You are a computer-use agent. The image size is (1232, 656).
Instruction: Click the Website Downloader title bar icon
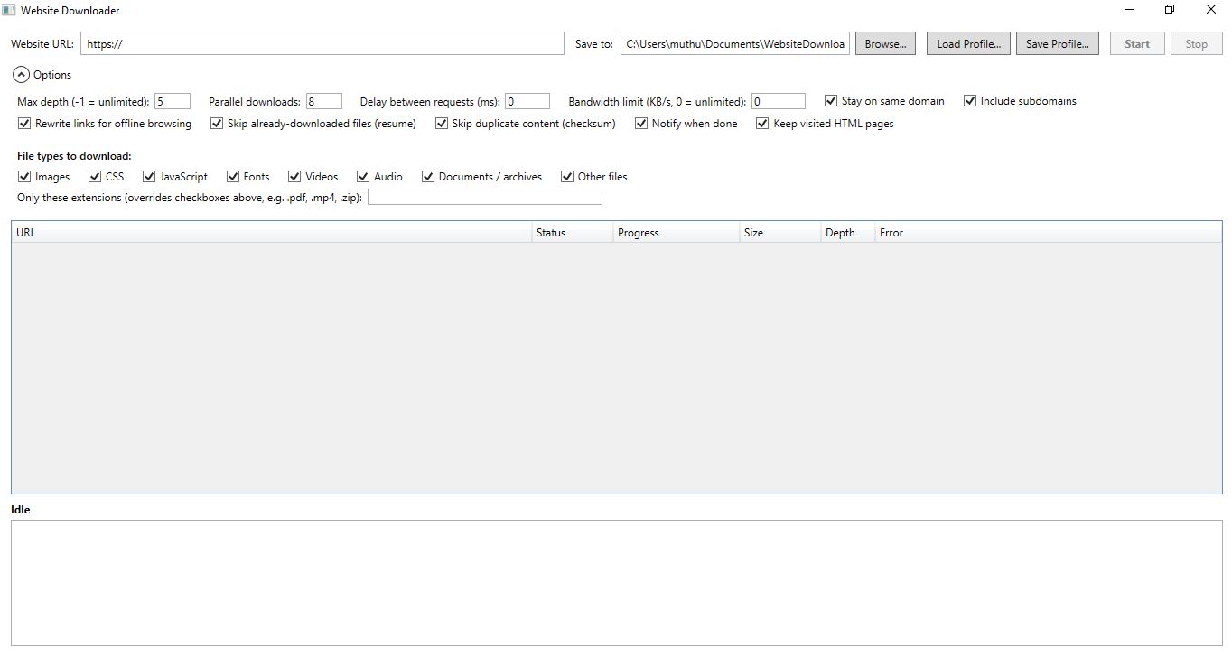(x=9, y=10)
